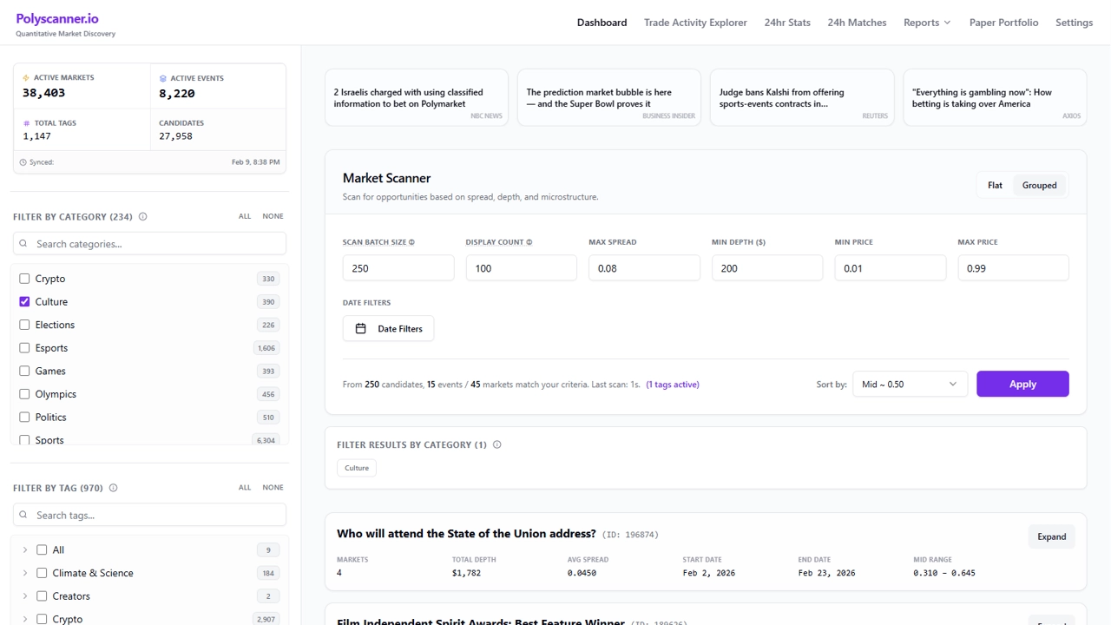This screenshot has width=1111, height=625.
Task: Click the magnifier icon in the tags search box
Action: point(23,514)
